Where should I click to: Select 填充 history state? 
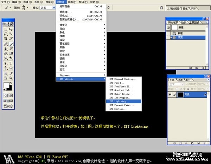(x=186, y=37)
